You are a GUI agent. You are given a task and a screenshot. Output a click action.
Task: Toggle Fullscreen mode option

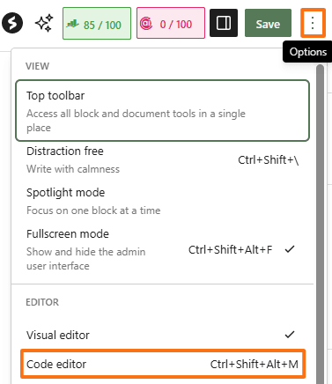(x=163, y=250)
